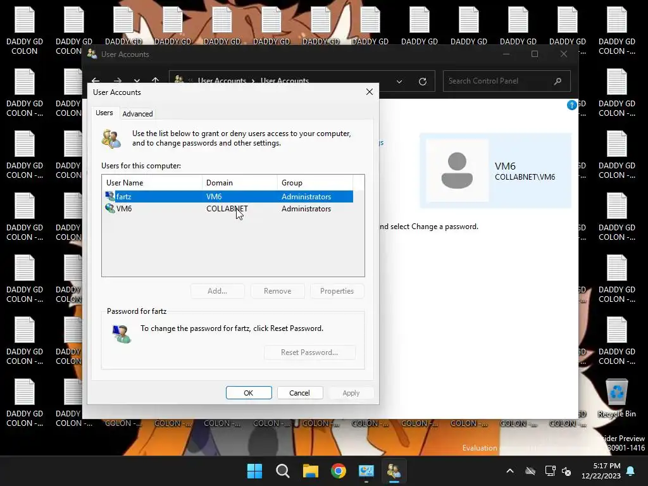Open the network tray icon
The width and height of the screenshot is (648, 486).
[x=550, y=471]
